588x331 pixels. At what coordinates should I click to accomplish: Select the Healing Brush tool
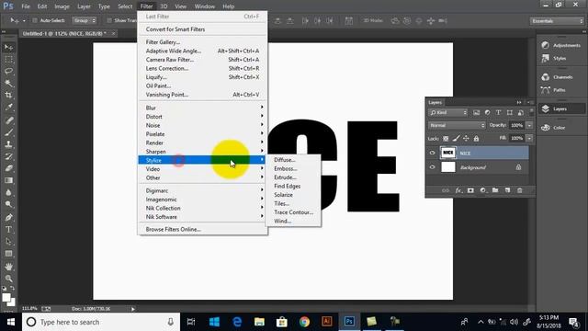tap(8, 120)
